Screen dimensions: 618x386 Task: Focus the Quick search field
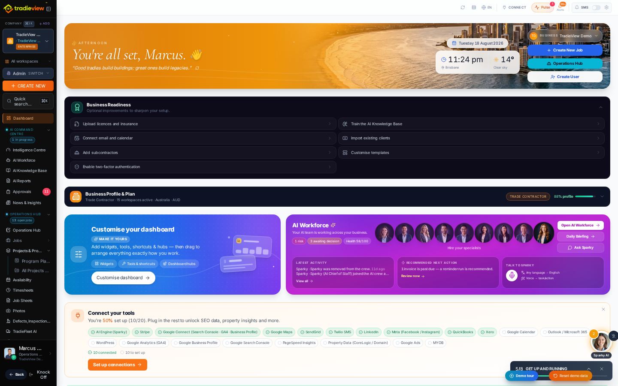[28, 101]
